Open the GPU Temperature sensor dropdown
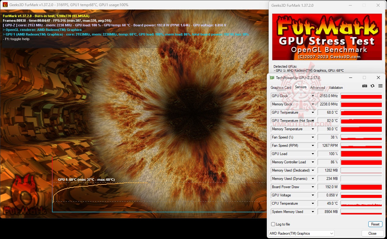The width and height of the screenshot is (387, 239). point(313,112)
